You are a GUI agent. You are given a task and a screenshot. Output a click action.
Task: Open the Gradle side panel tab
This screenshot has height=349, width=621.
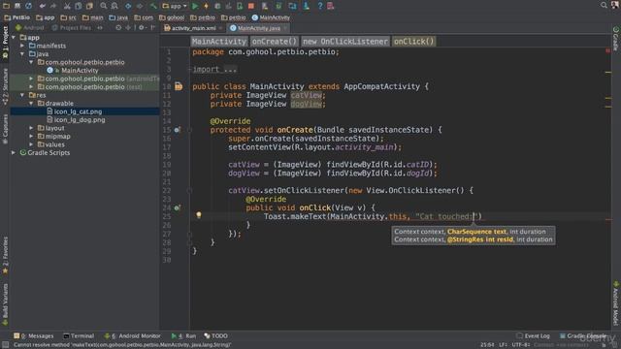pyautogui.click(x=616, y=39)
